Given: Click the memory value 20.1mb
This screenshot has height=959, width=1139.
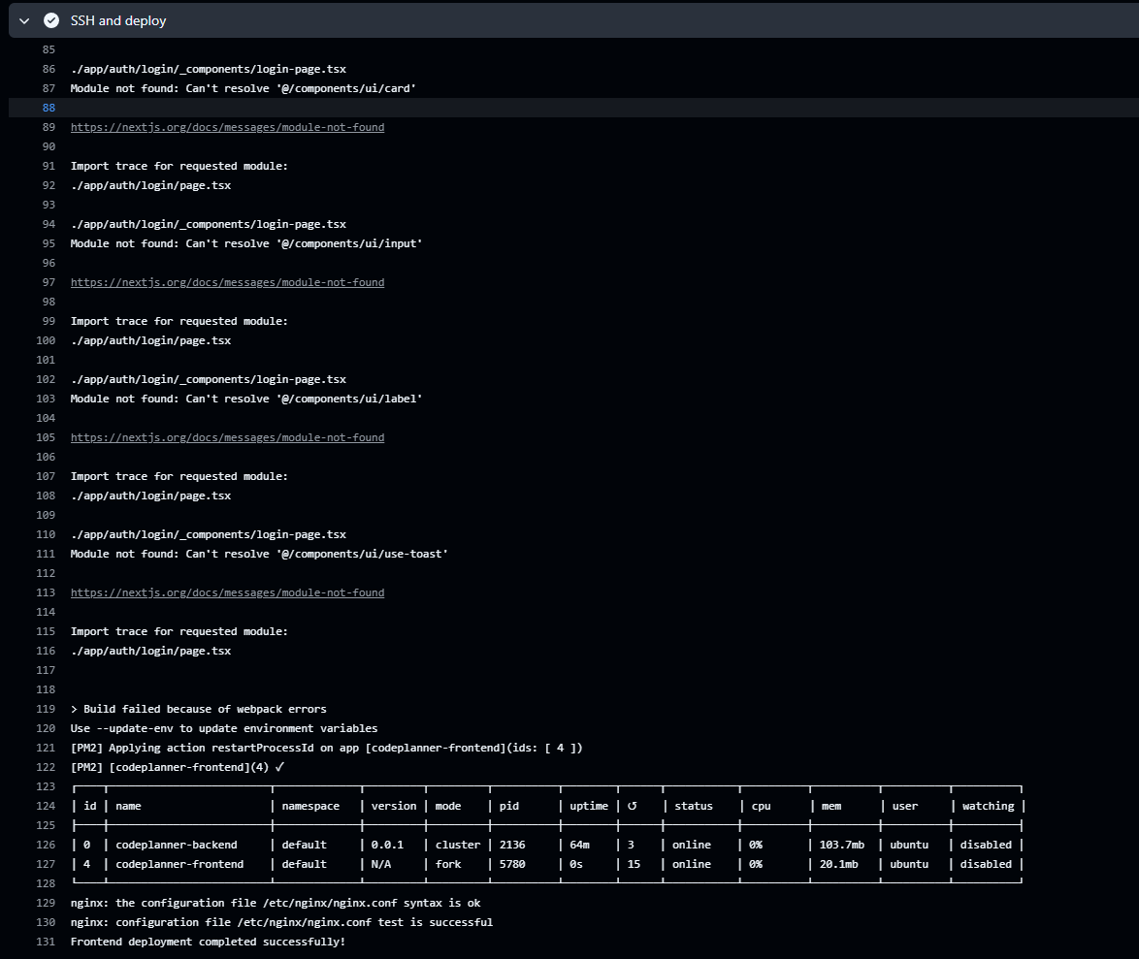Looking at the screenshot, I should 839,865.
